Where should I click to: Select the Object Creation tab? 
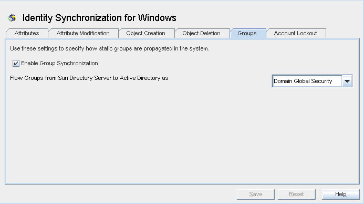(146, 33)
